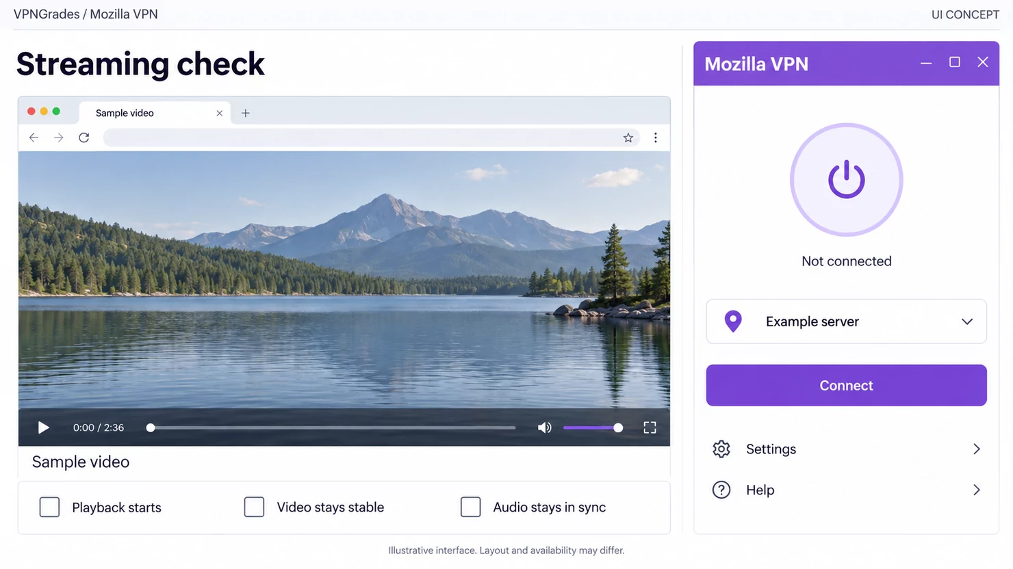
Task: Click the 'Not connected' status text
Action: (x=847, y=261)
